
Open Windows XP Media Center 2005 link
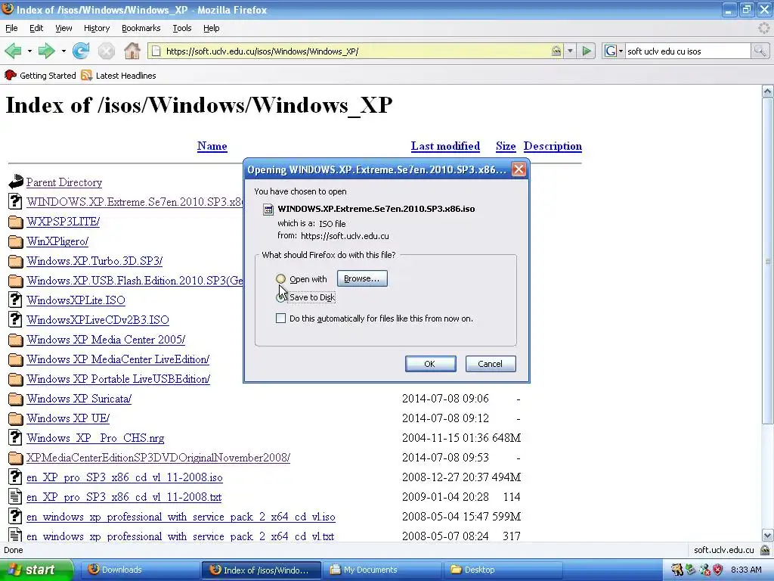[106, 340]
